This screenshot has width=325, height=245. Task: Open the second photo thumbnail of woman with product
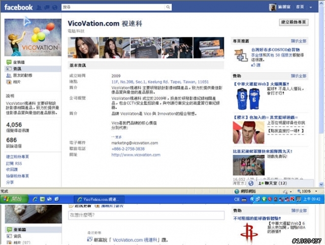(x=114, y=48)
